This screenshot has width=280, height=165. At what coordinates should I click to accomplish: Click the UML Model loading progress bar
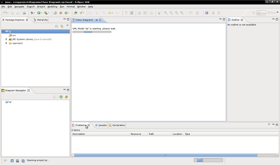(x=92, y=32)
